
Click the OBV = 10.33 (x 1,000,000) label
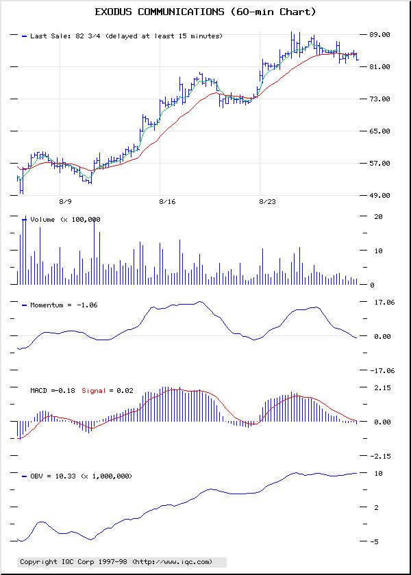[x=81, y=476]
